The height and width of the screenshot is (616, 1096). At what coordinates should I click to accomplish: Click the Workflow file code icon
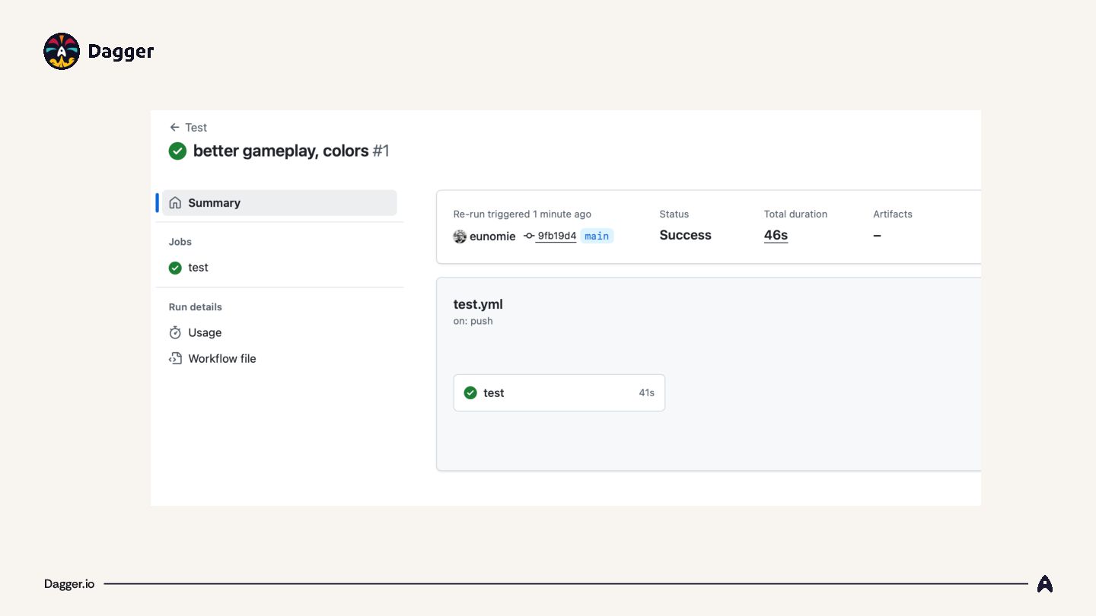[175, 358]
